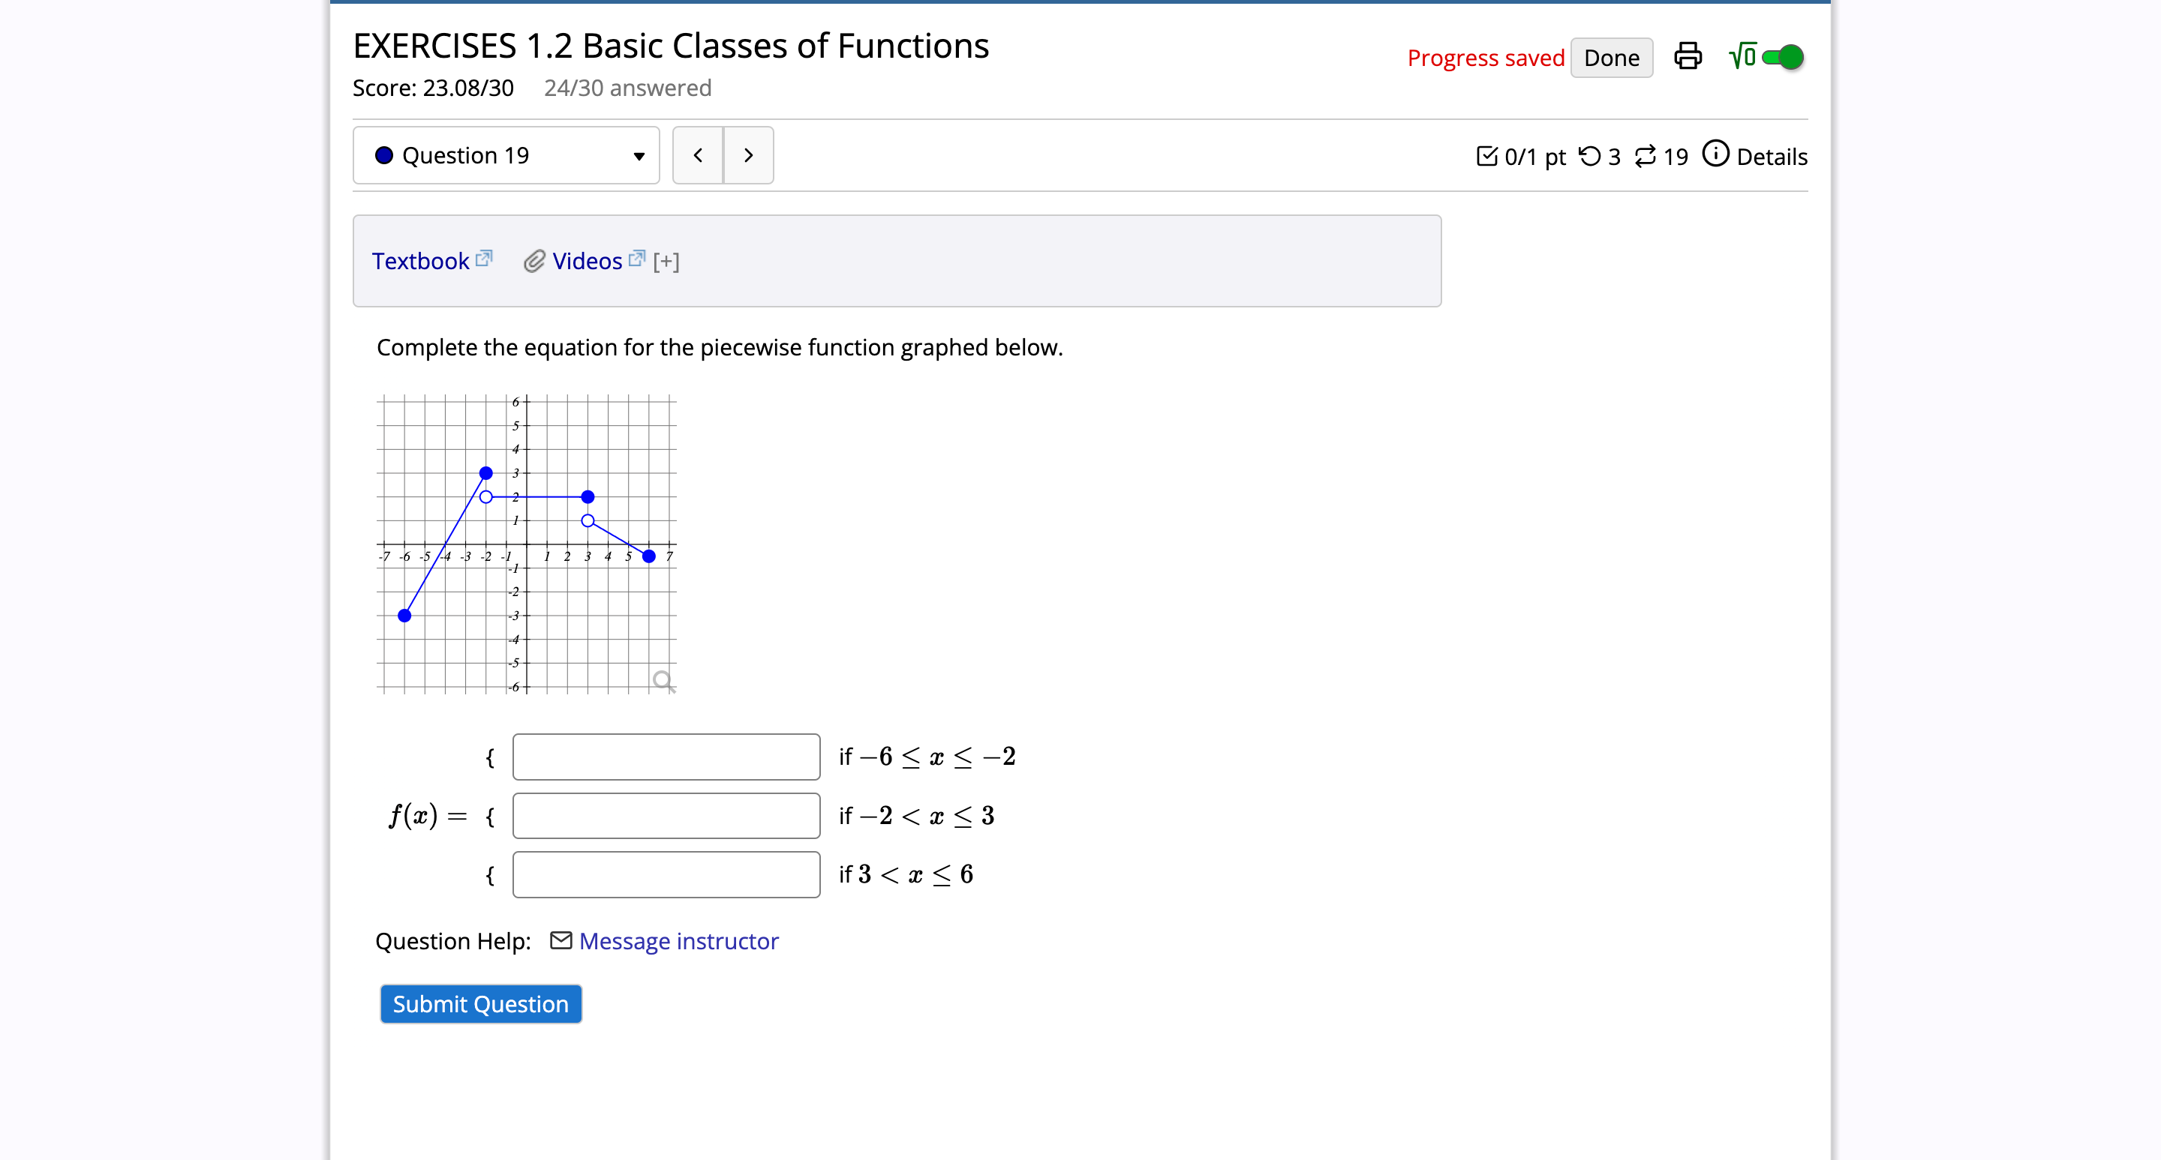Screen dimensions: 2161x1160
Task: Open the calculator with the square root icon
Action: point(1742,56)
